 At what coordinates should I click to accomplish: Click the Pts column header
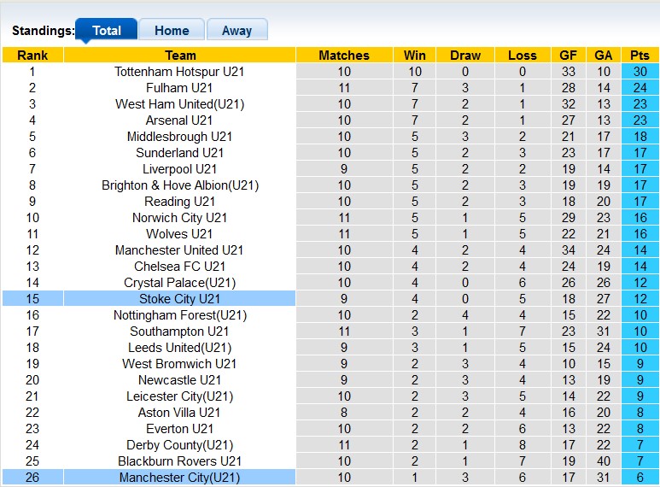pos(640,56)
